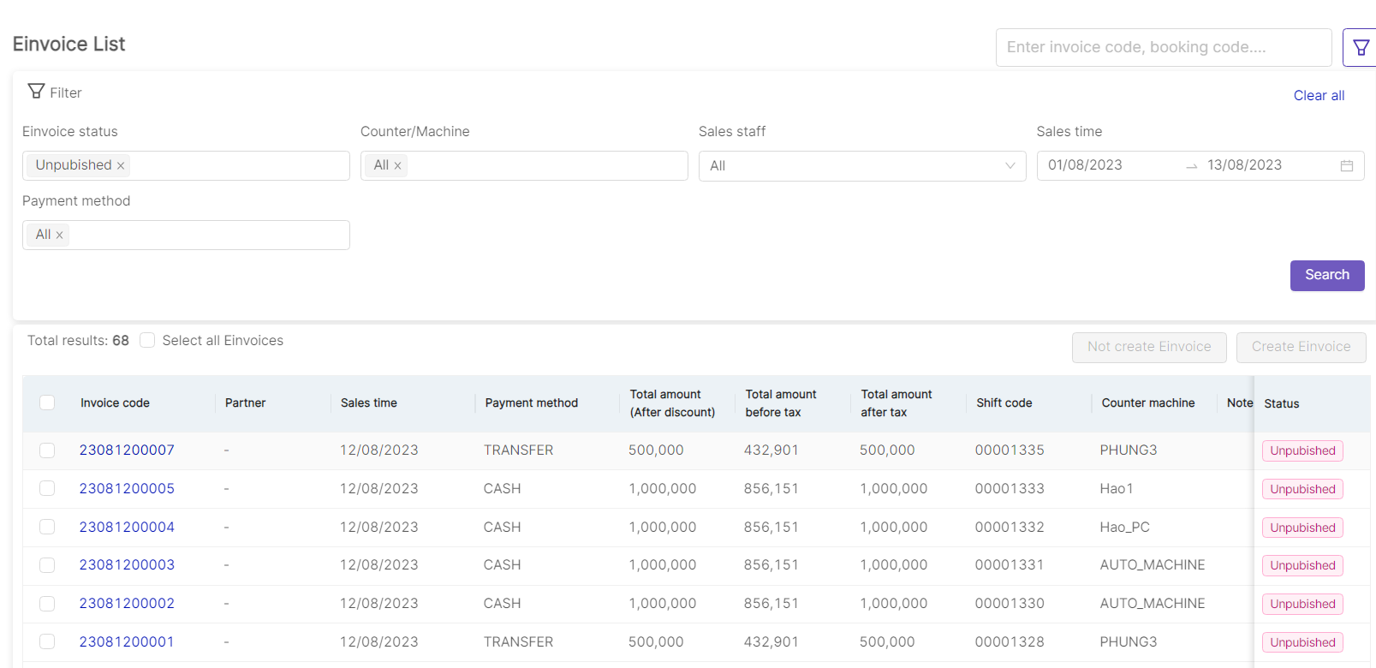
Task: Open invoice 23081200005 details link
Action: tap(127, 489)
